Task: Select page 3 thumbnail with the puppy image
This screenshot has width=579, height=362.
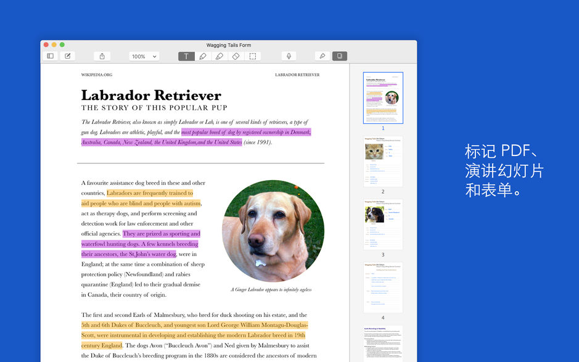Action: click(x=383, y=223)
